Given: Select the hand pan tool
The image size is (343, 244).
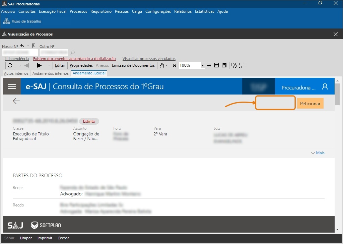Looking at the screenshot, I should coord(162,65).
